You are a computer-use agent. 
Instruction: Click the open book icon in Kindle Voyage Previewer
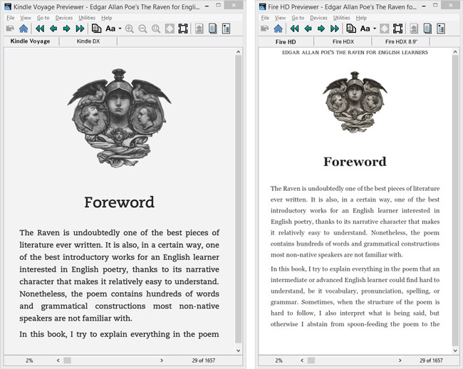pos(10,28)
